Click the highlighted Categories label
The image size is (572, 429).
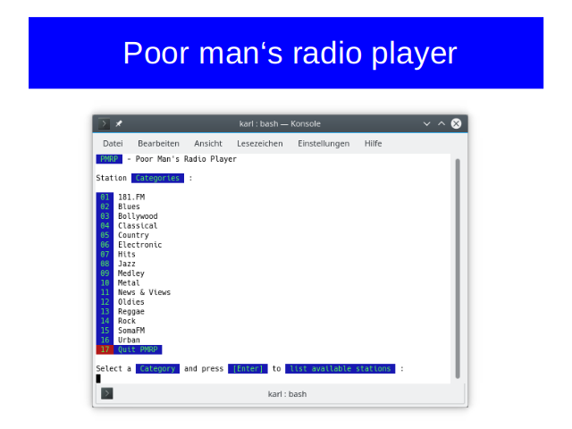pyautogui.click(x=157, y=178)
